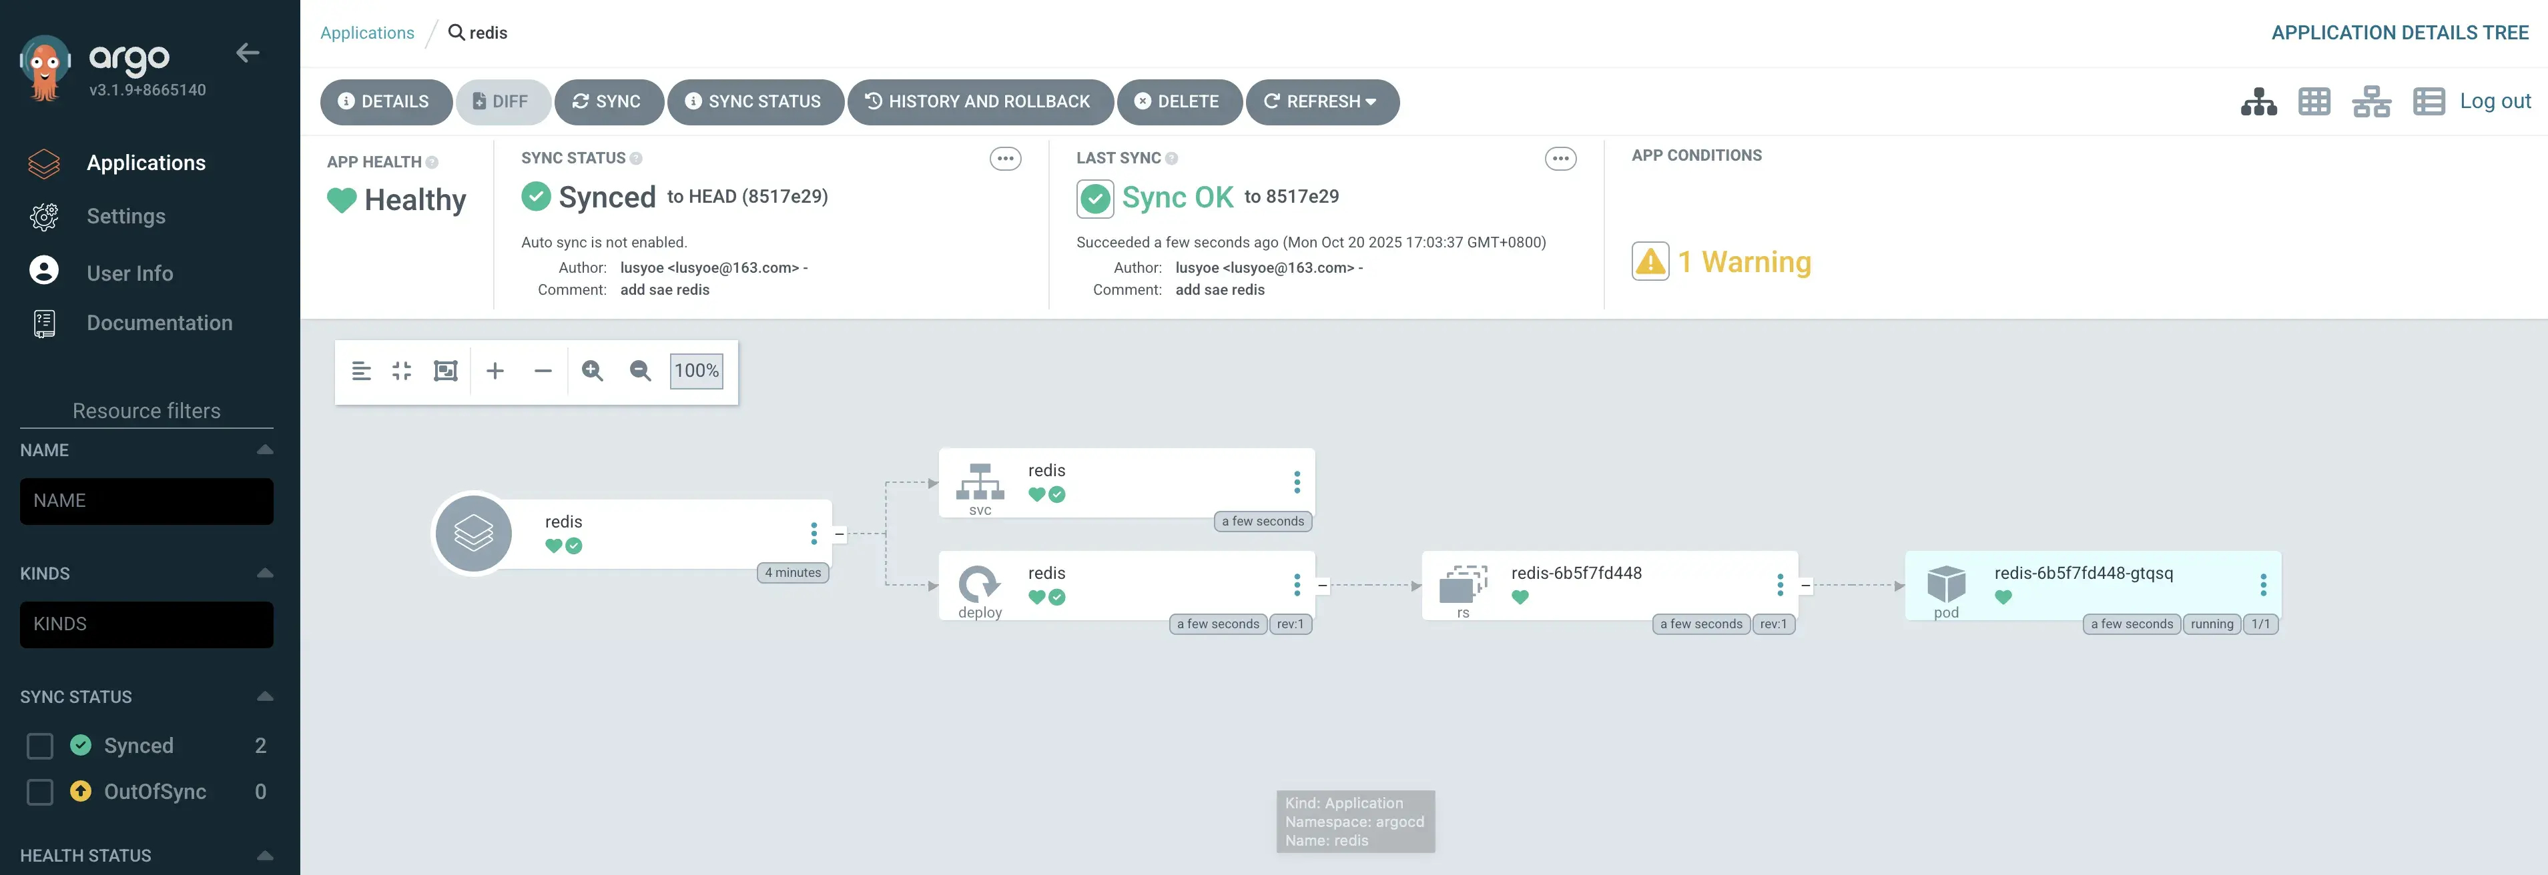Click the zoom out magnifier icon
The image size is (2548, 875).
click(640, 371)
